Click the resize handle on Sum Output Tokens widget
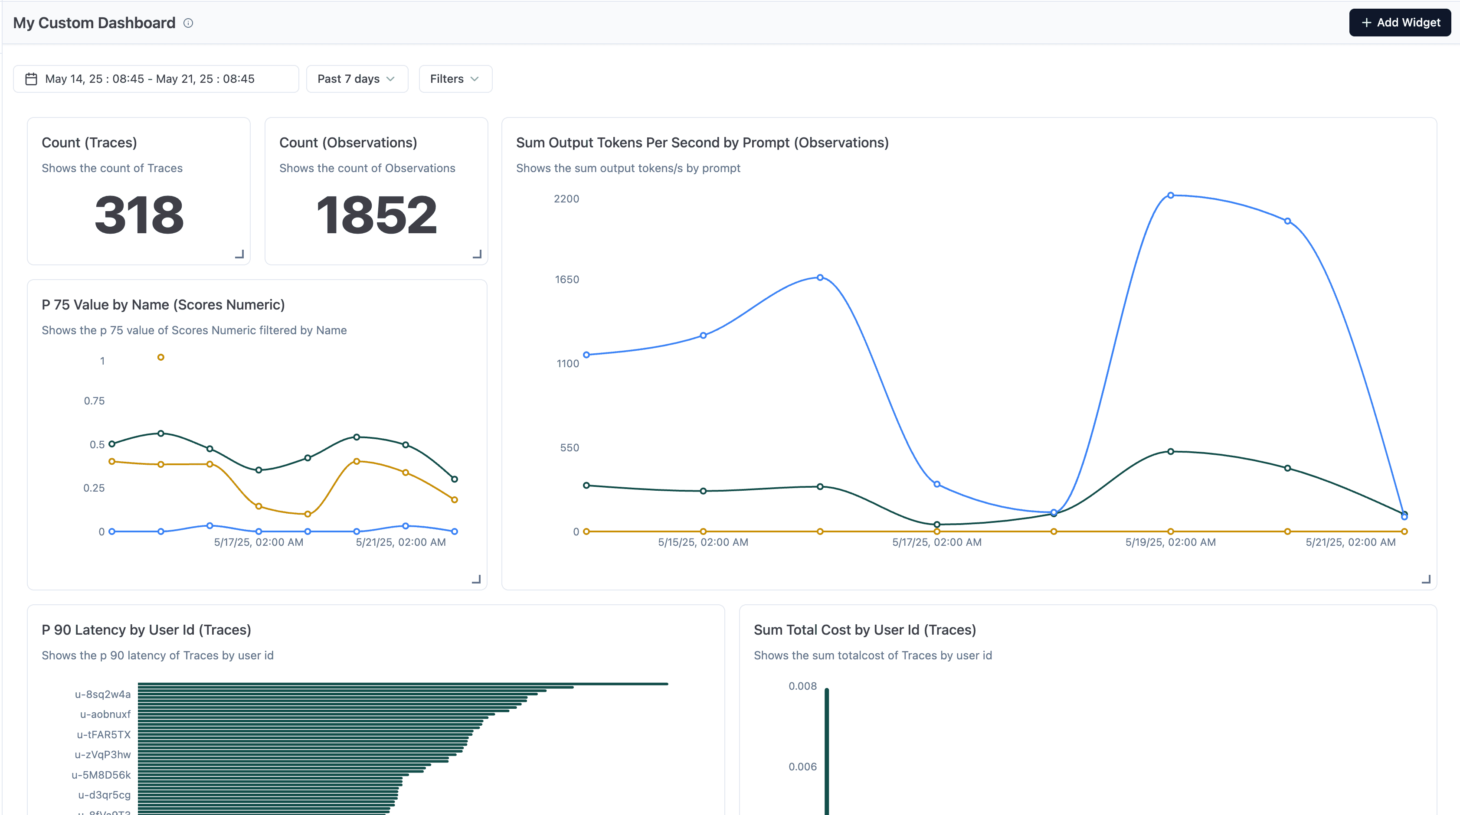1460x815 pixels. [1426, 580]
